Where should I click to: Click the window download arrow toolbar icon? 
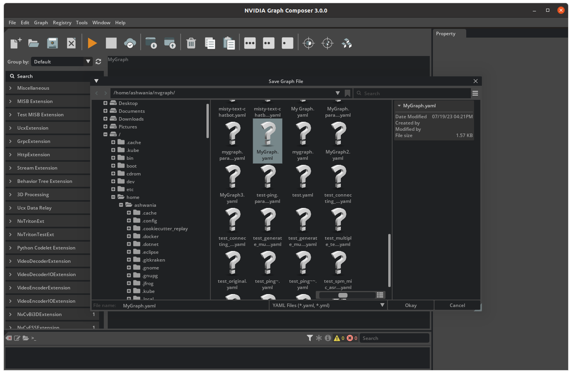click(x=151, y=43)
